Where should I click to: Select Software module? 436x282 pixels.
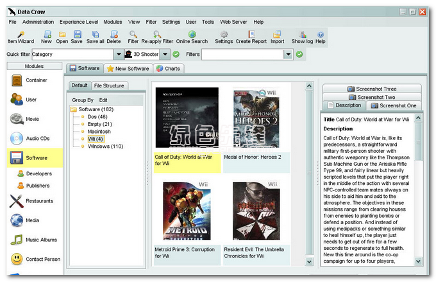point(35,158)
